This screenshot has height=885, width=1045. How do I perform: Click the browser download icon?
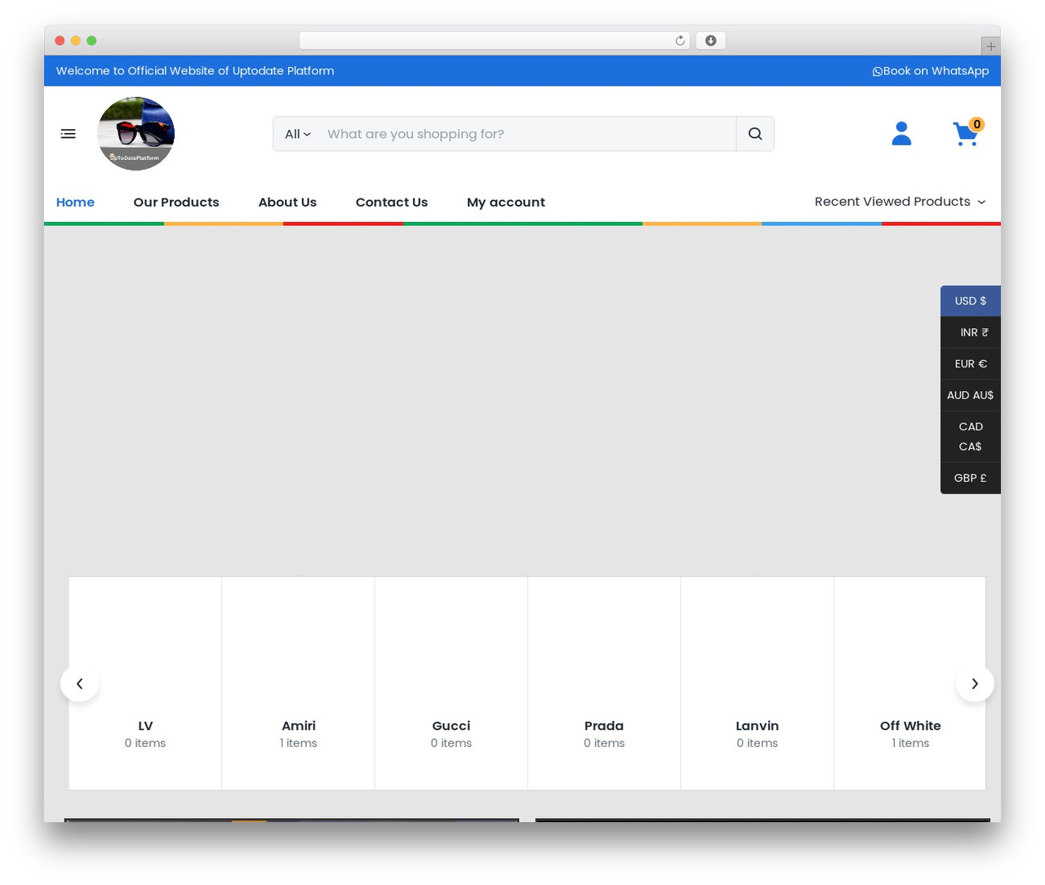click(x=711, y=41)
